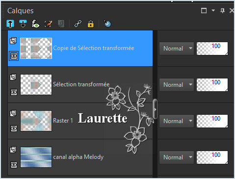The image size is (235, 179).
Task: Click the 'Raster 1' layer name
Action: (x=63, y=121)
